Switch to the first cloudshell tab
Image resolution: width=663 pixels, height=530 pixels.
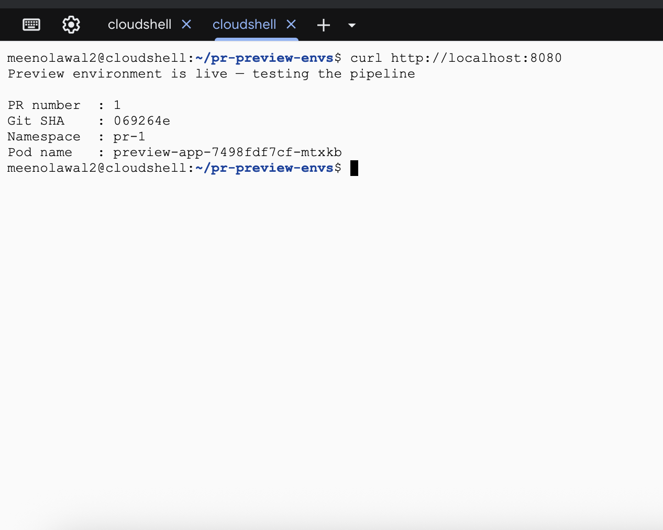point(139,25)
